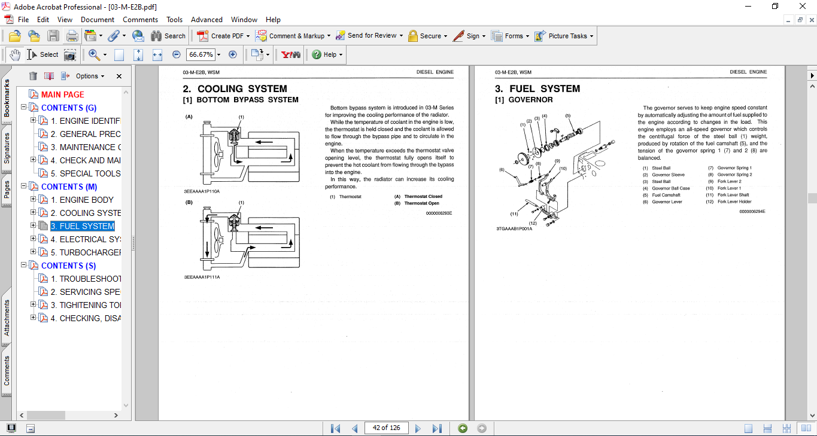Click the green Previous View arrow
This screenshot has height=436, width=817.
(x=462, y=428)
